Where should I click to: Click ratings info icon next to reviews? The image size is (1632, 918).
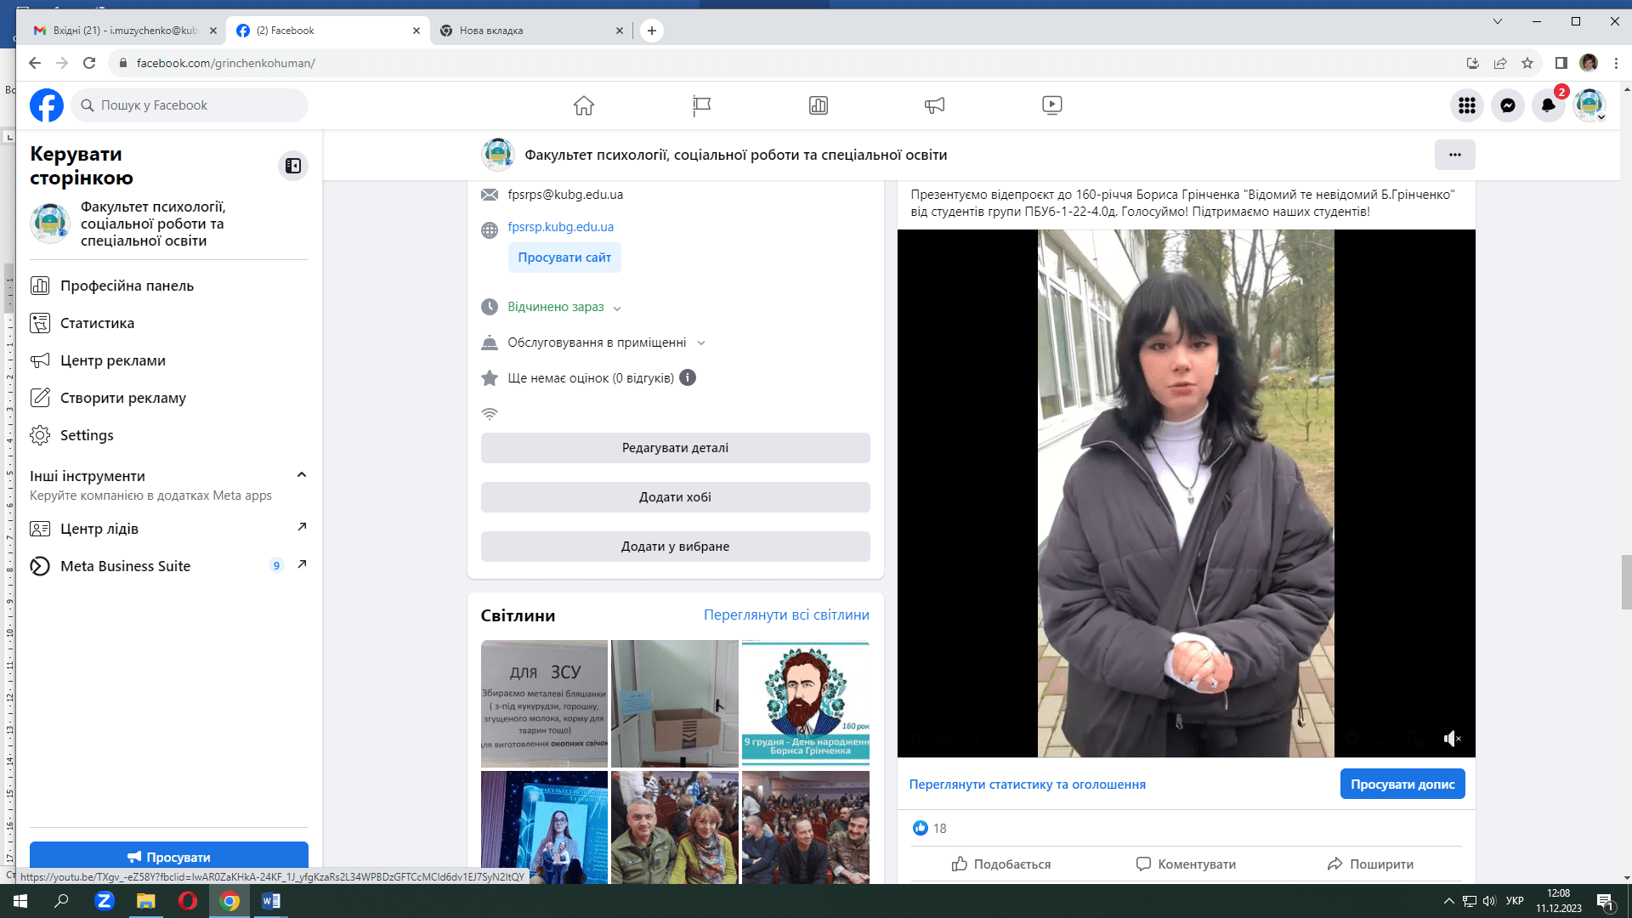pos(688,377)
